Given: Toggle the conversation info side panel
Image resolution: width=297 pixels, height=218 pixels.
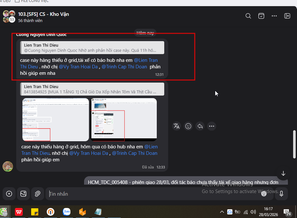Looking at the screenshot, I should [287, 16].
